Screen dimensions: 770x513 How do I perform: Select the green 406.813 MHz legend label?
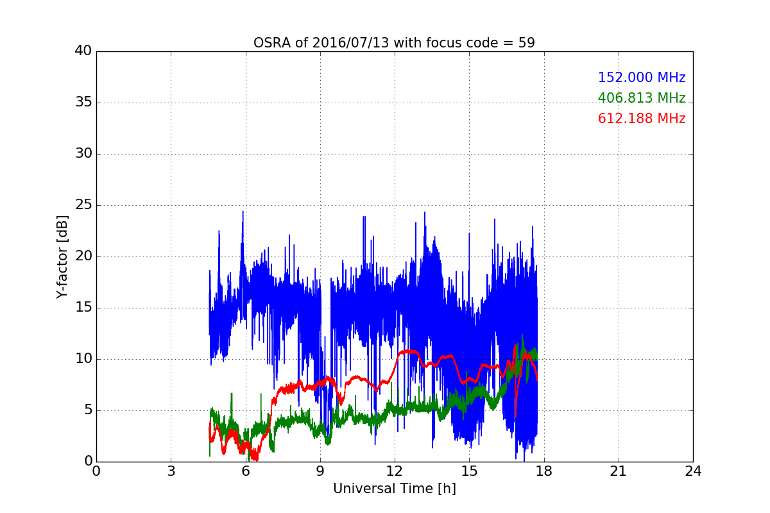(642, 98)
